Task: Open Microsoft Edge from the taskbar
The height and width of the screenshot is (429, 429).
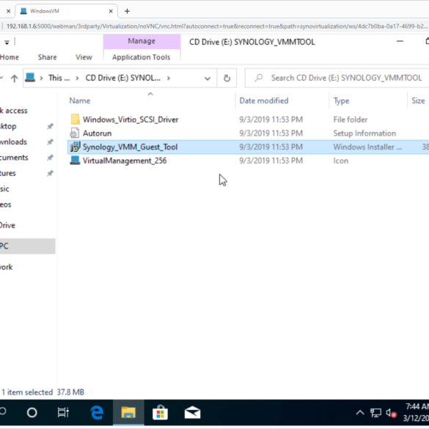Action: (x=97, y=413)
